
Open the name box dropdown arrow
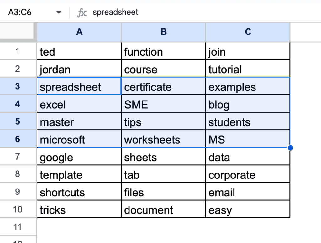tap(58, 12)
